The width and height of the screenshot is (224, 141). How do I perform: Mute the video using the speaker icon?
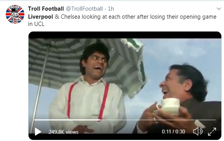(198, 131)
